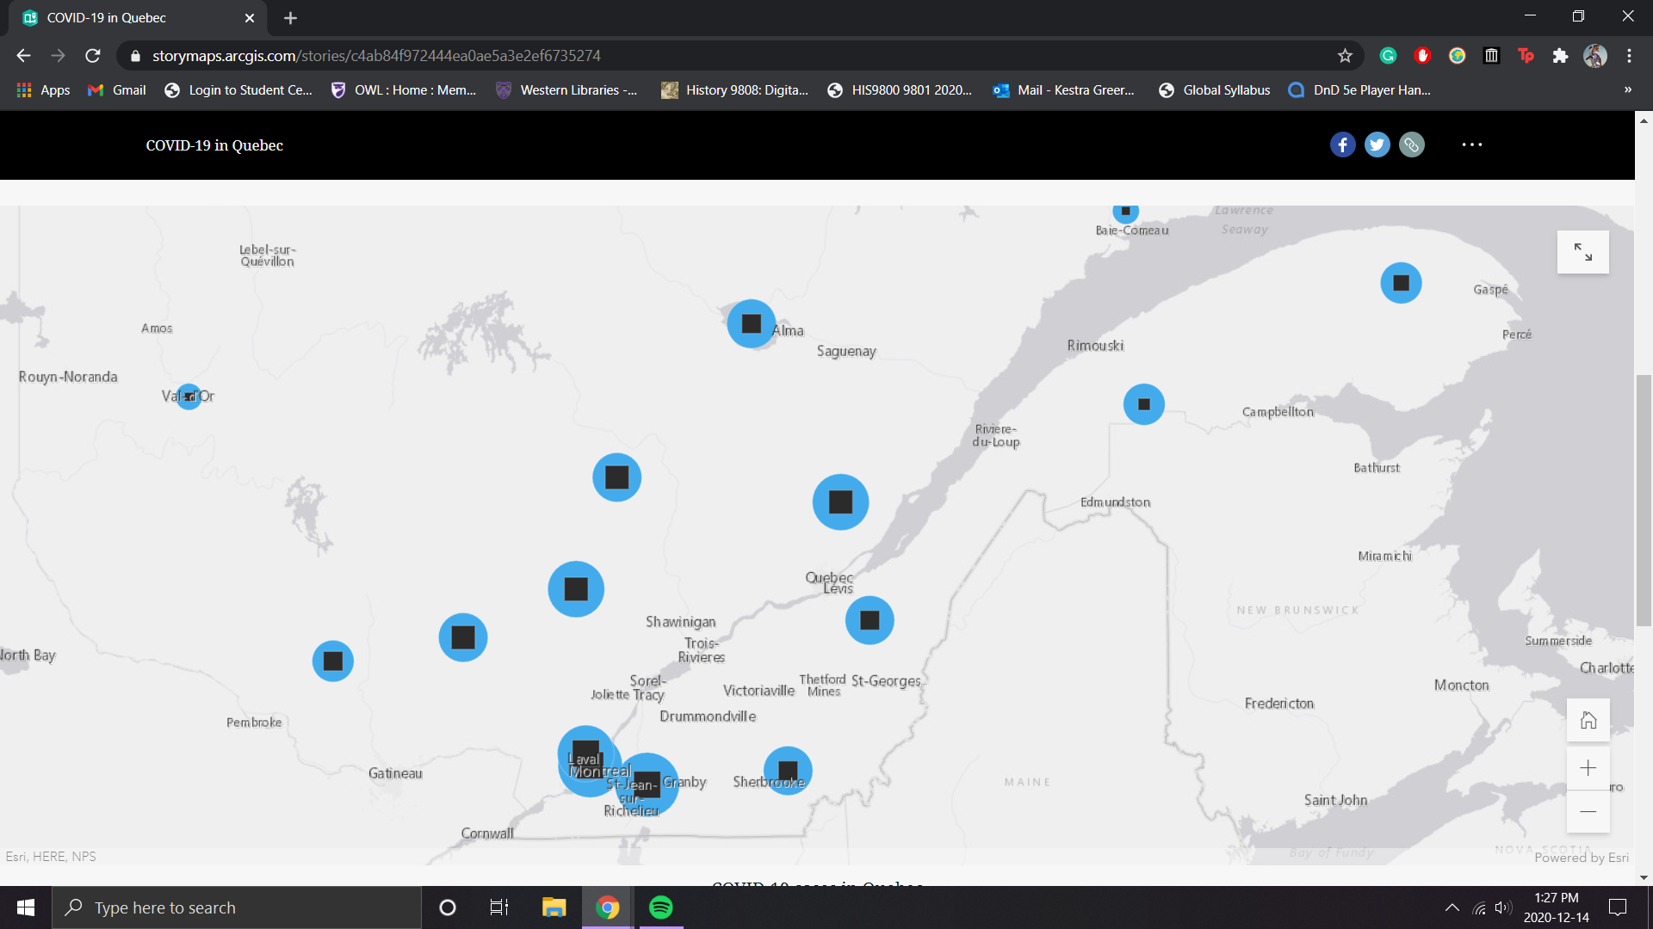Copy story link icon
The width and height of the screenshot is (1653, 929).
tap(1411, 145)
